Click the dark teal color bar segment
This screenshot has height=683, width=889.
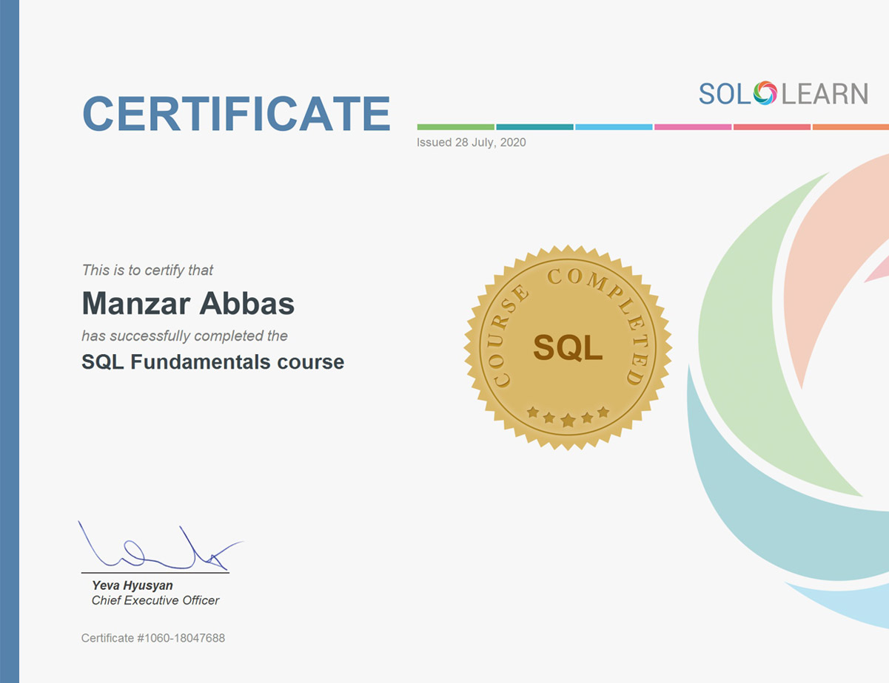click(534, 127)
